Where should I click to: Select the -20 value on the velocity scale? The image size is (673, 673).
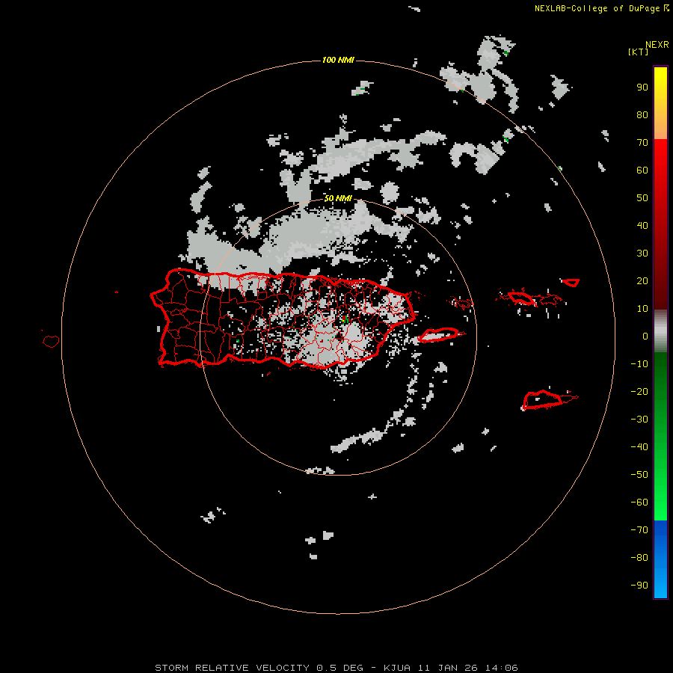(x=639, y=392)
